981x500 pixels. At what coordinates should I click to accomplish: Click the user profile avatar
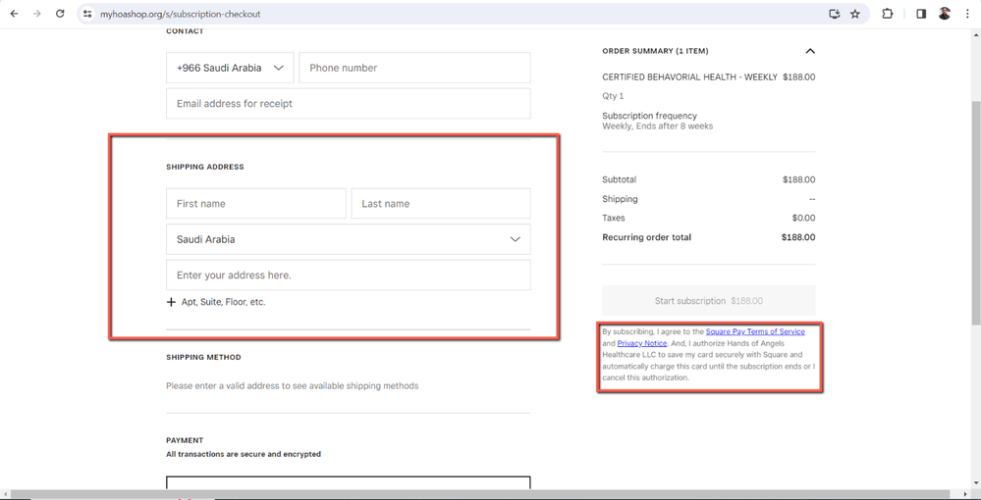pyautogui.click(x=945, y=14)
